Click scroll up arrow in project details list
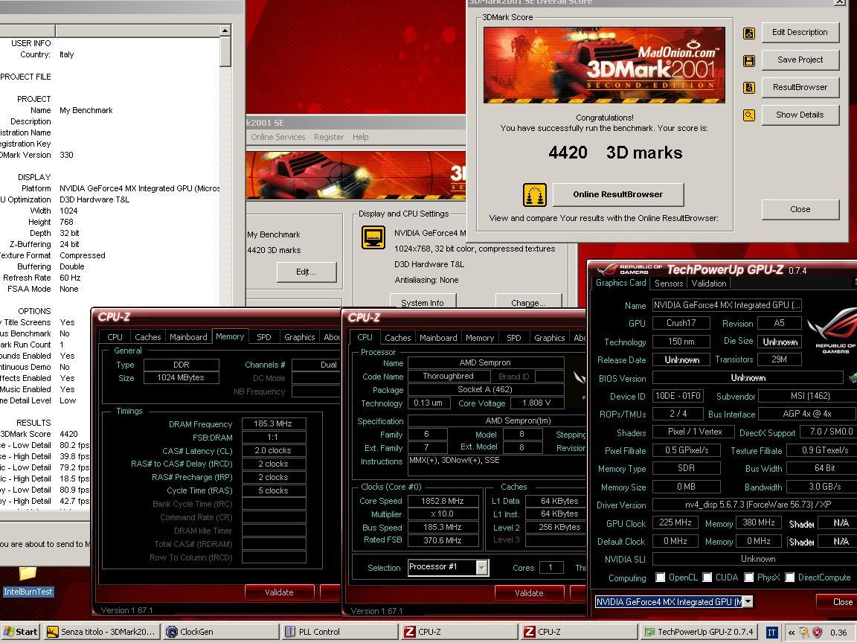The width and height of the screenshot is (857, 643). [x=225, y=31]
